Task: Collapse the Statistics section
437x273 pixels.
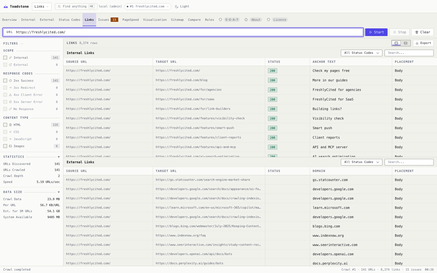Action: tap(59, 157)
